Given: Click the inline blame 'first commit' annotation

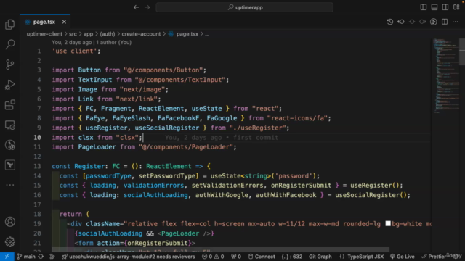Looking at the screenshot, I should [x=222, y=138].
